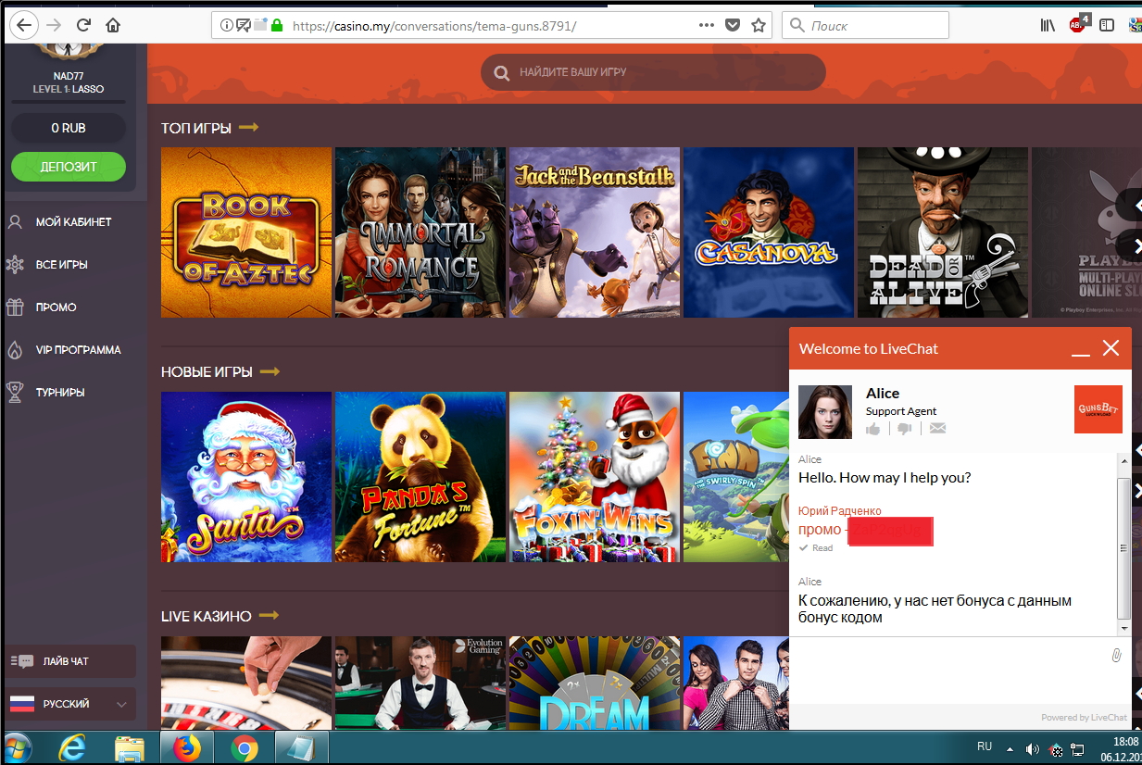The height and width of the screenshot is (765, 1142).
Task: Reload the page with the refresh icon
Action: point(83,25)
